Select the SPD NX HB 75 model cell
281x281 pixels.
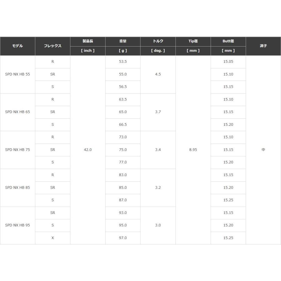[x=17, y=150]
